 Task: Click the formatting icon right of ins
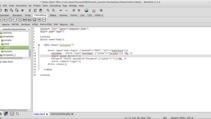point(34,20)
